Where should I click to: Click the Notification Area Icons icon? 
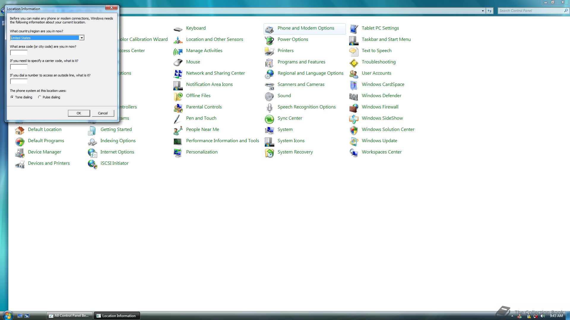pyautogui.click(x=178, y=85)
